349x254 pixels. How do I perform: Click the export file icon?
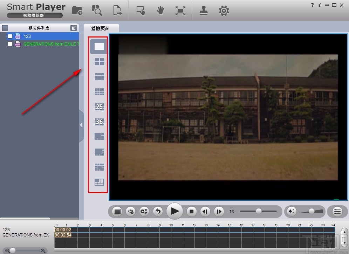(x=117, y=11)
